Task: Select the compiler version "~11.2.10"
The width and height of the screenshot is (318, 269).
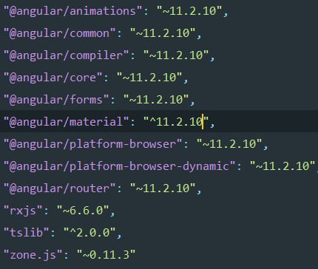Action: pyautogui.click(x=176, y=55)
